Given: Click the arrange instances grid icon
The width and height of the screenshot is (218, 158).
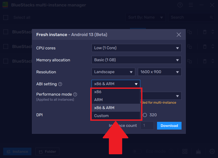Looking at the screenshot, I should click(185, 151).
